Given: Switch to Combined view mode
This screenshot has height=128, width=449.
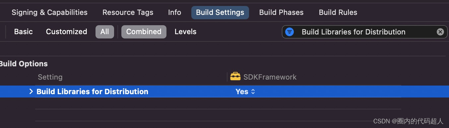Looking at the screenshot, I should pos(144,32).
